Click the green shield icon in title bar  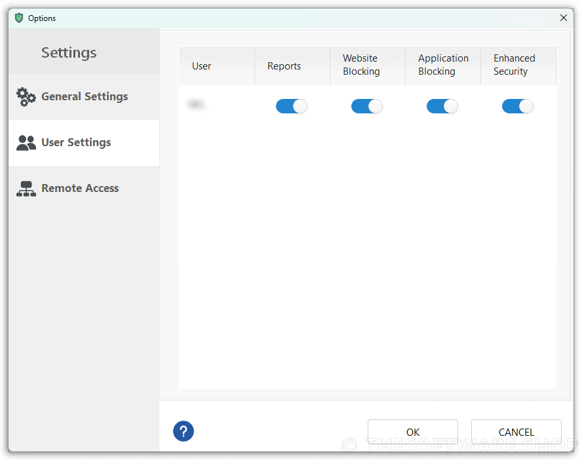[19, 18]
